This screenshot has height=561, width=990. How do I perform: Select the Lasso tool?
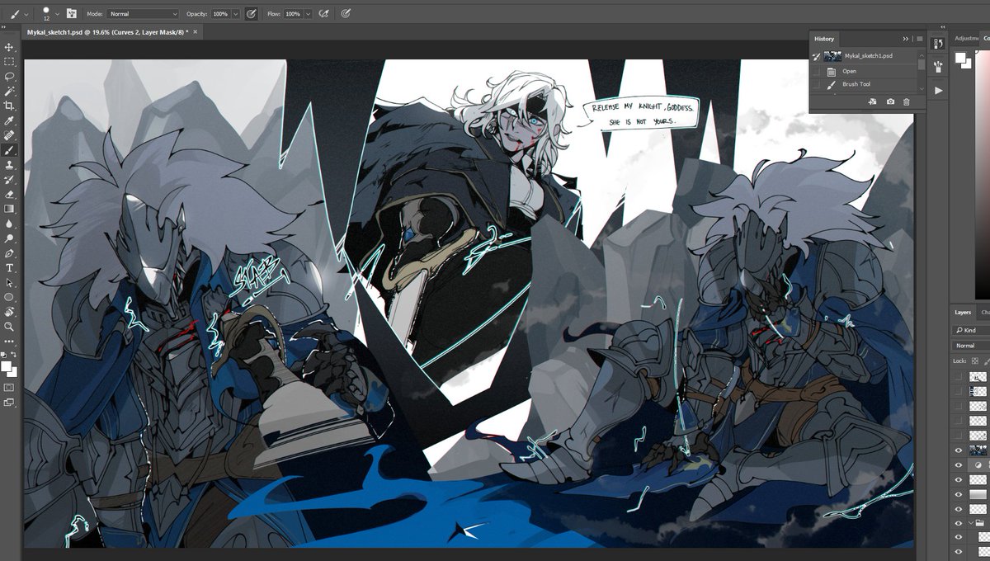coord(9,77)
